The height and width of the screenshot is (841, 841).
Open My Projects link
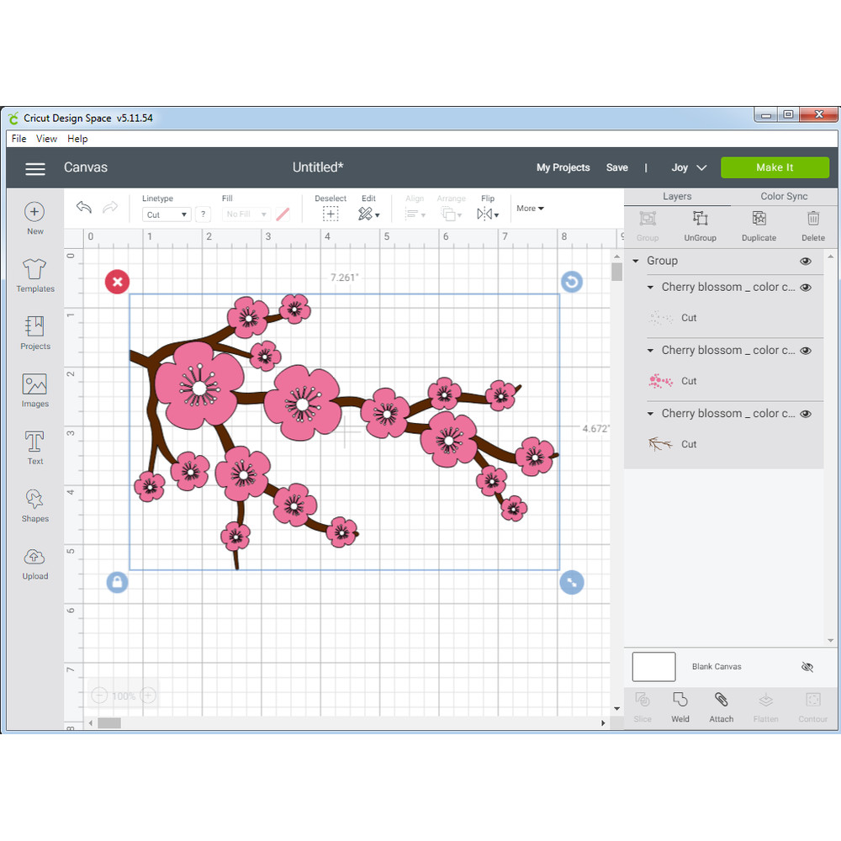coord(563,167)
